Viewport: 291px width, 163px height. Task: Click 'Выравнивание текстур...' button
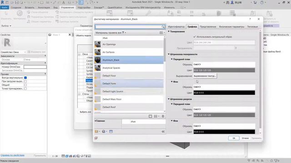[205, 76]
